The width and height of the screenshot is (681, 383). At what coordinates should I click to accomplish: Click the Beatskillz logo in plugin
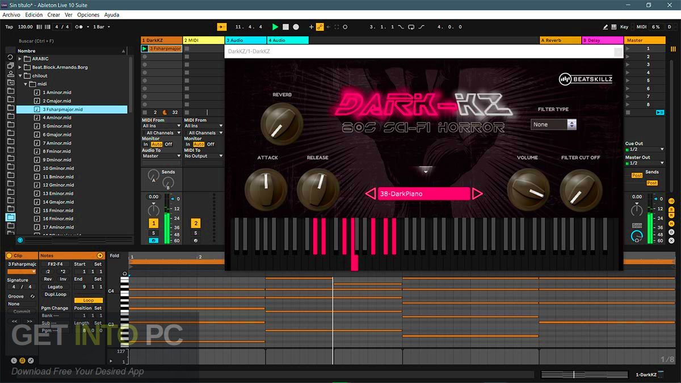click(x=586, y=79)
